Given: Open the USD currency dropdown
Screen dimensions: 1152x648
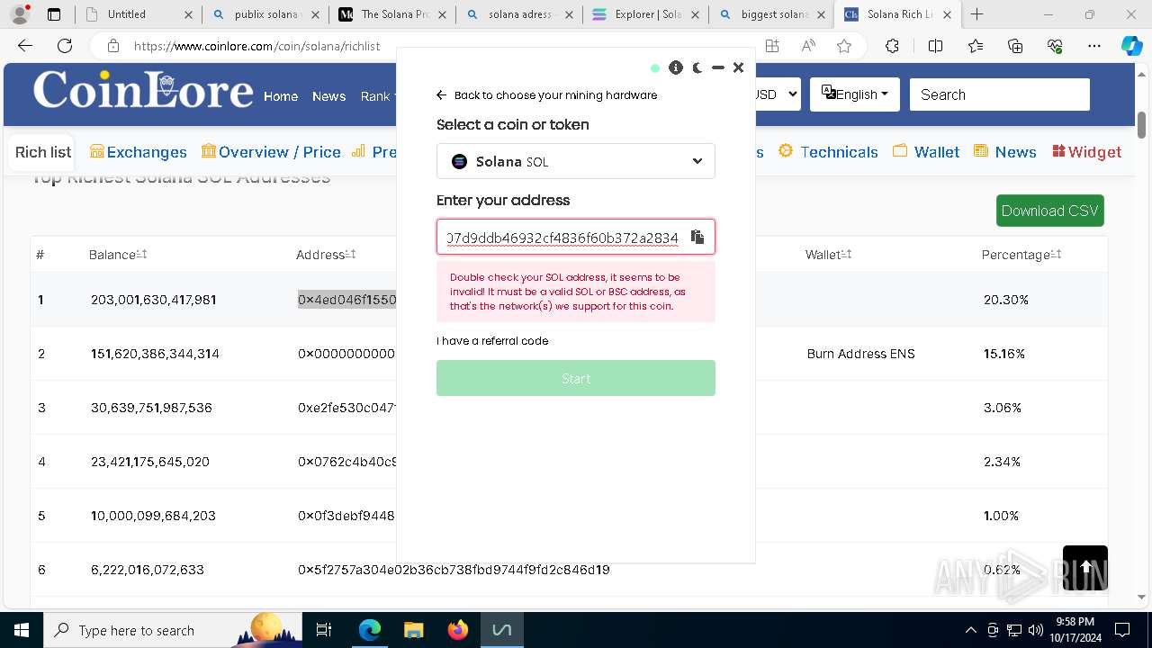Looking at the screenshot, I should 778,94.
